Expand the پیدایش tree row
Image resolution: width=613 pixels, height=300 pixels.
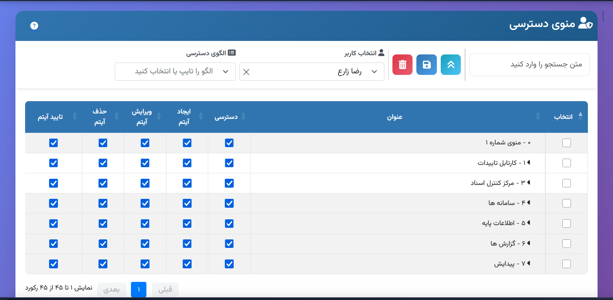528,263
